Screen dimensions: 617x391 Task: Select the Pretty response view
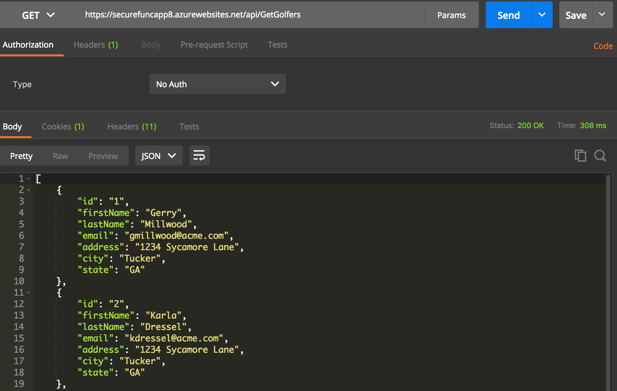(x=21, y=156)
